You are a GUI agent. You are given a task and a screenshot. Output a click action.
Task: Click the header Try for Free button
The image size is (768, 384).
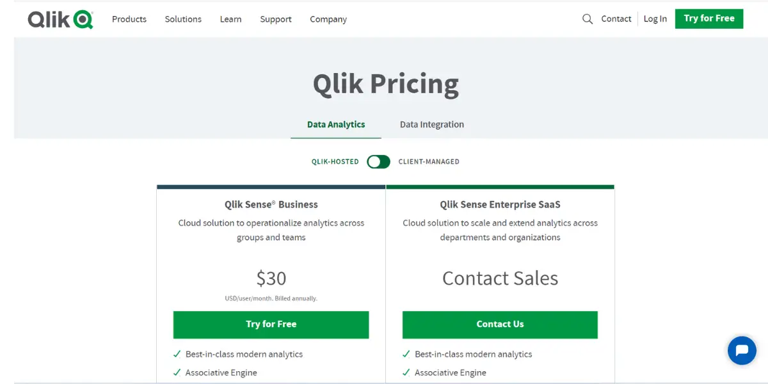click(709, 19)
